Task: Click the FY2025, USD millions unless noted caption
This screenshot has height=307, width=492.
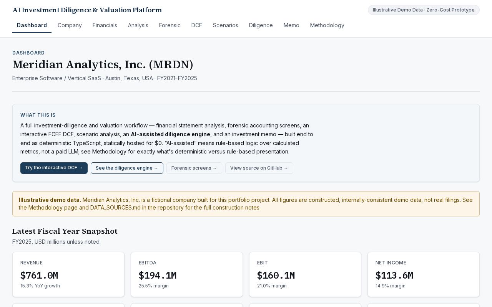Action: pos(56,242)
